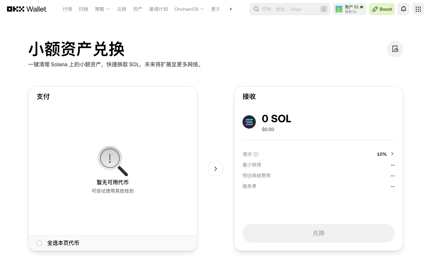The height and width of the screenshot is (269, 432).
Task: Open the notifications bell
Action: pos(403,9)
